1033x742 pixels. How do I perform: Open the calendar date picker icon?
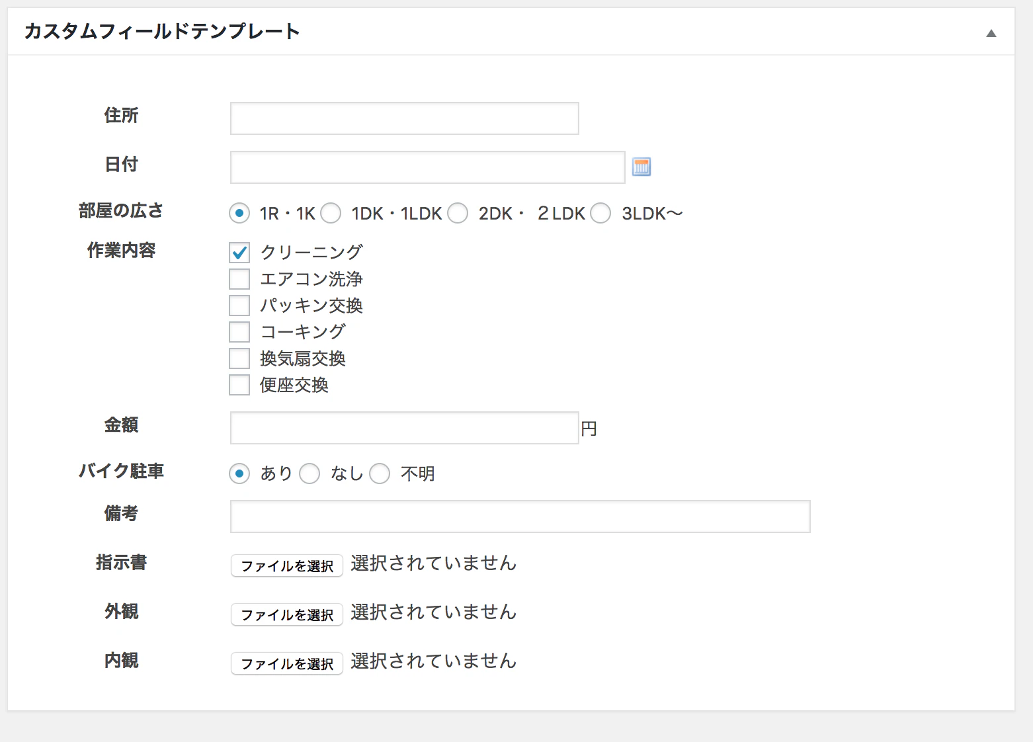coord(641,167)
